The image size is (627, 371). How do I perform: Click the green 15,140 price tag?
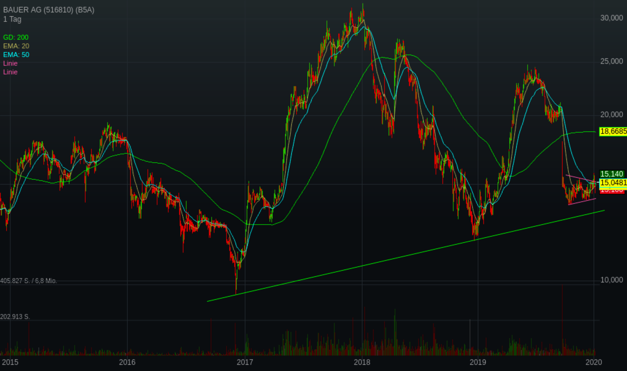click(x=612, y=174)
